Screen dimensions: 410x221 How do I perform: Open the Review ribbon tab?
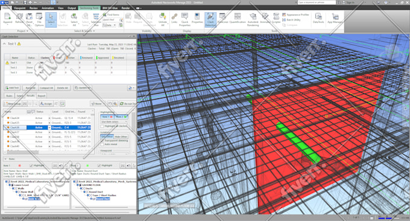point(34,8)
